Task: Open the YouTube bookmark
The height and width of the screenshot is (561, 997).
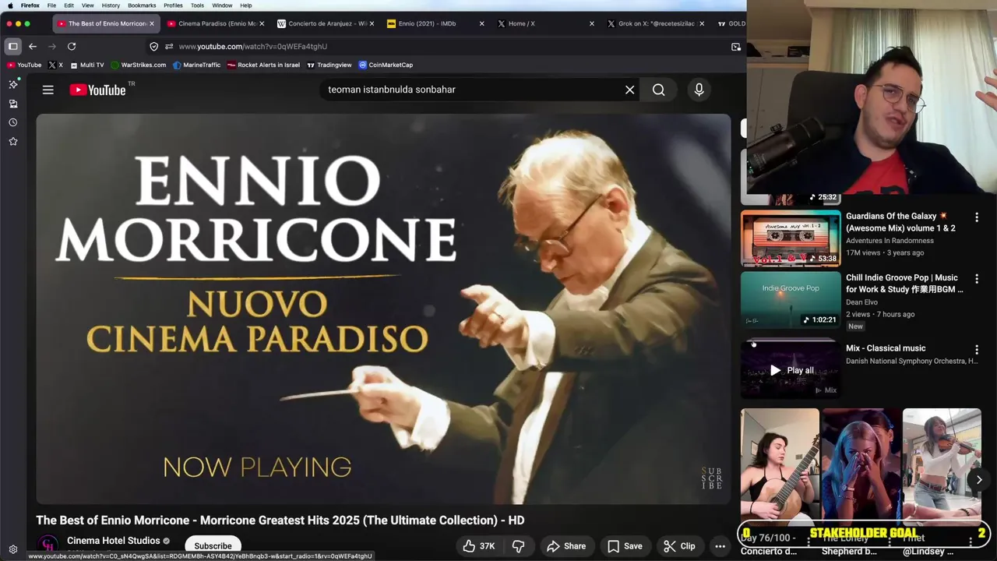Action: [x=24, y=65]
